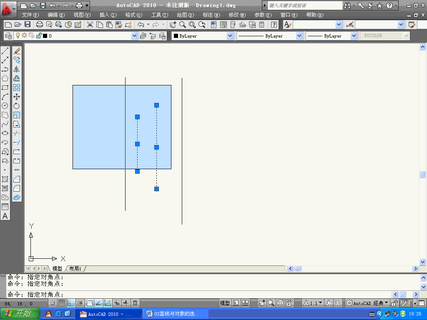Screen dimensions: 427x320
Task: Toggle the sun freeze icon for layer 0
Action: point(24,35)
